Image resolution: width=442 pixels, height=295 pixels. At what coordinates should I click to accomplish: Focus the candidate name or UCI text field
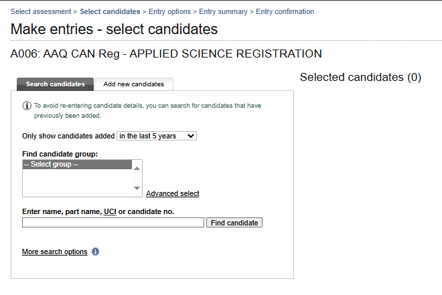[113, 223]
